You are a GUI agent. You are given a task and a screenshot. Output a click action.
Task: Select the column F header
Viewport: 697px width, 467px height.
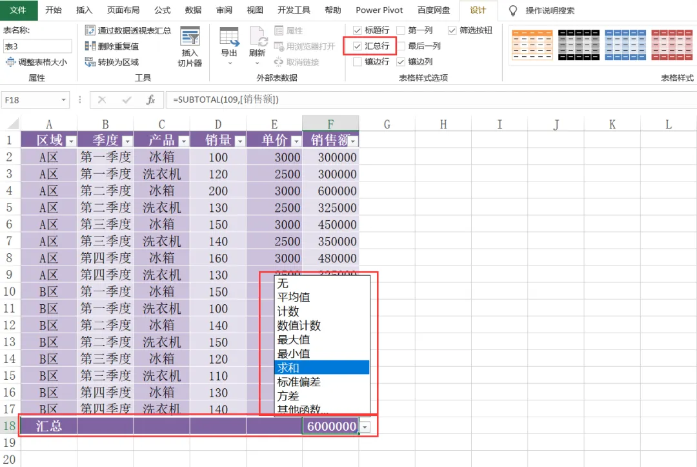(330, 123)
